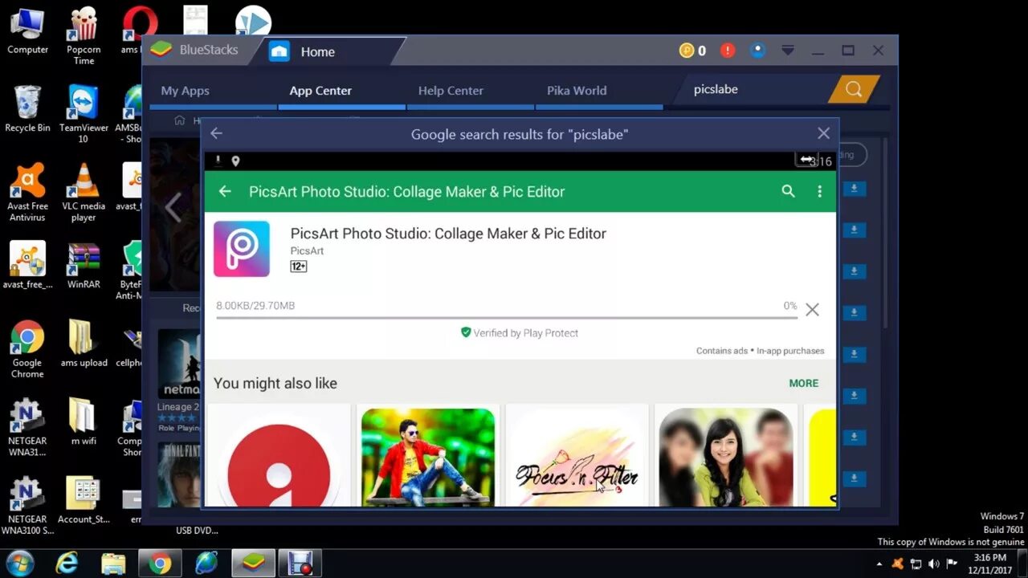The width and height of the screenshot is (1028, 578).
Task: Open the volume tray icon
Action: tap(935, 564)
